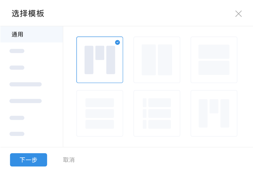Pick the three stacked rows layout template

[100, 113]
